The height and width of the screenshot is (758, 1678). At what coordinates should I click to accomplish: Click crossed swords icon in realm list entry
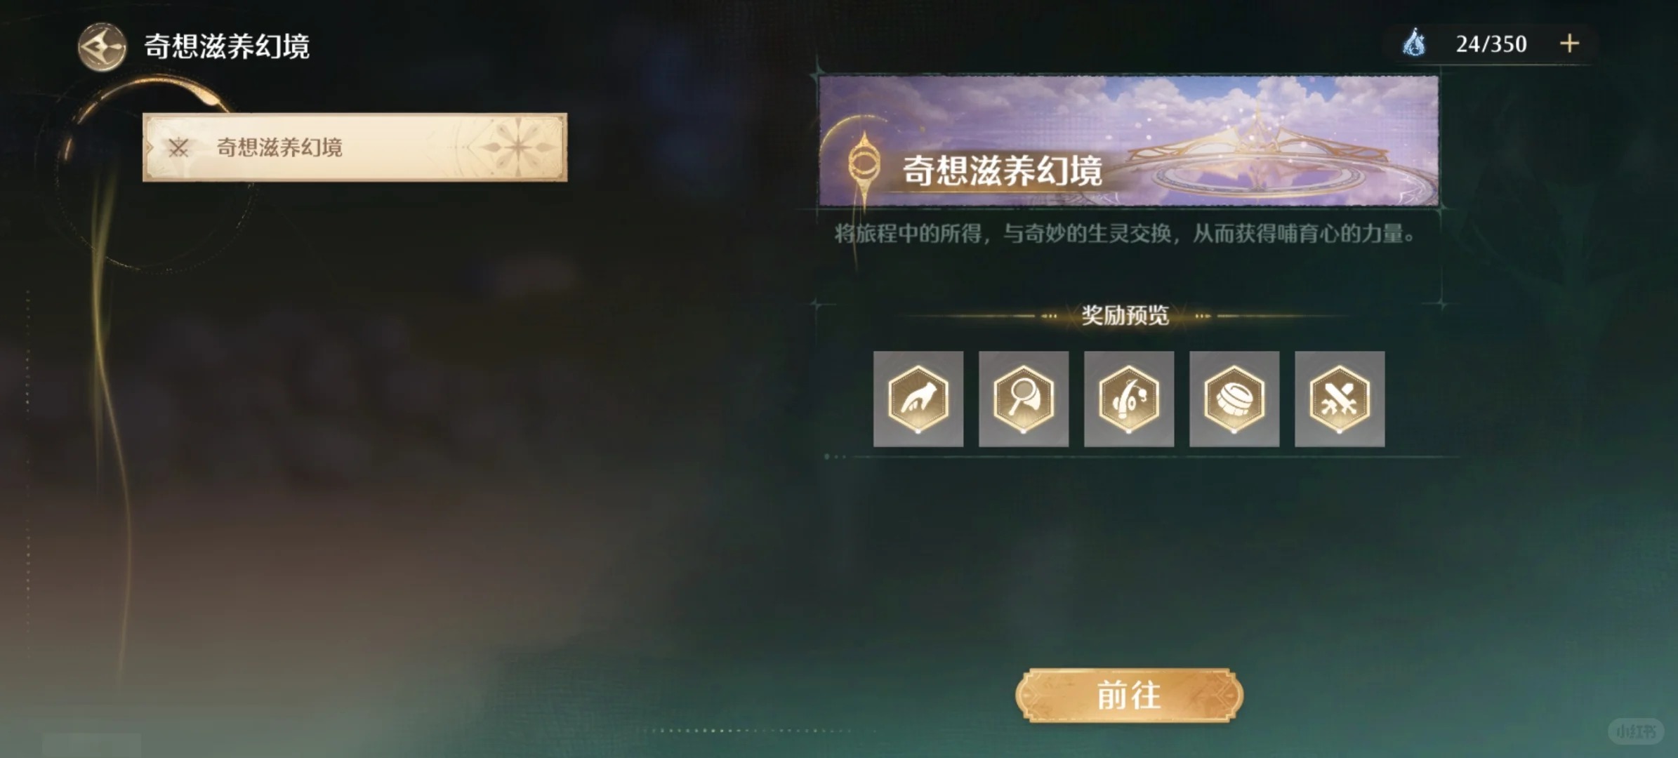pyautogui.click(x=178, y=147)
